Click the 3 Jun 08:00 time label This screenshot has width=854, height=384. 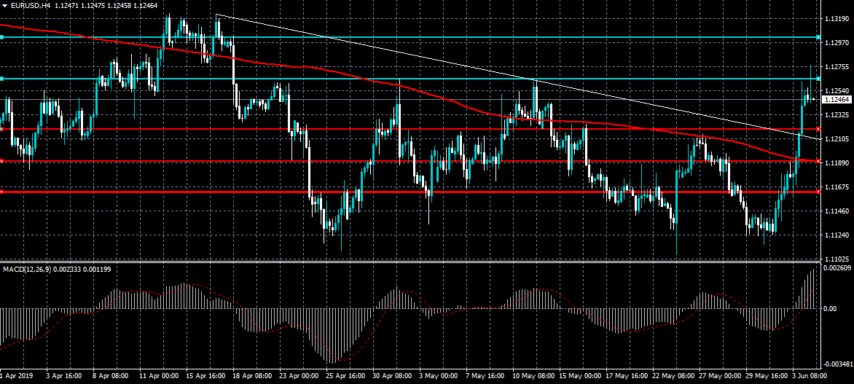pos(810,376)
